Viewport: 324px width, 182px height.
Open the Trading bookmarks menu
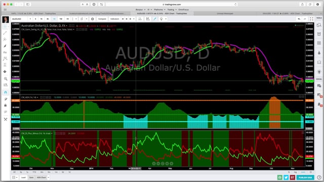[x=172, y=10]
